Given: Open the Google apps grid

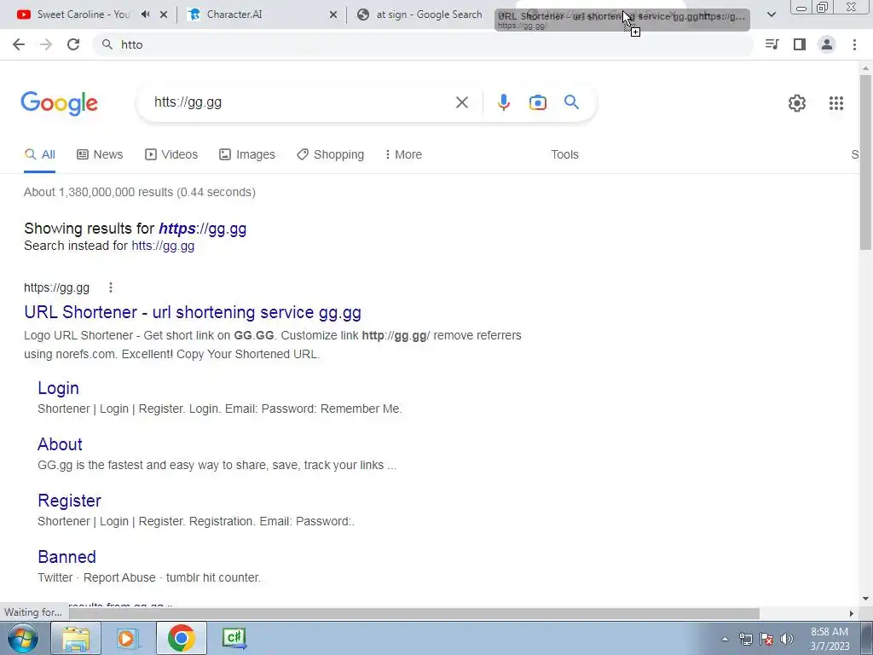Looking at the screenshot, I should (x=835, y=103).
